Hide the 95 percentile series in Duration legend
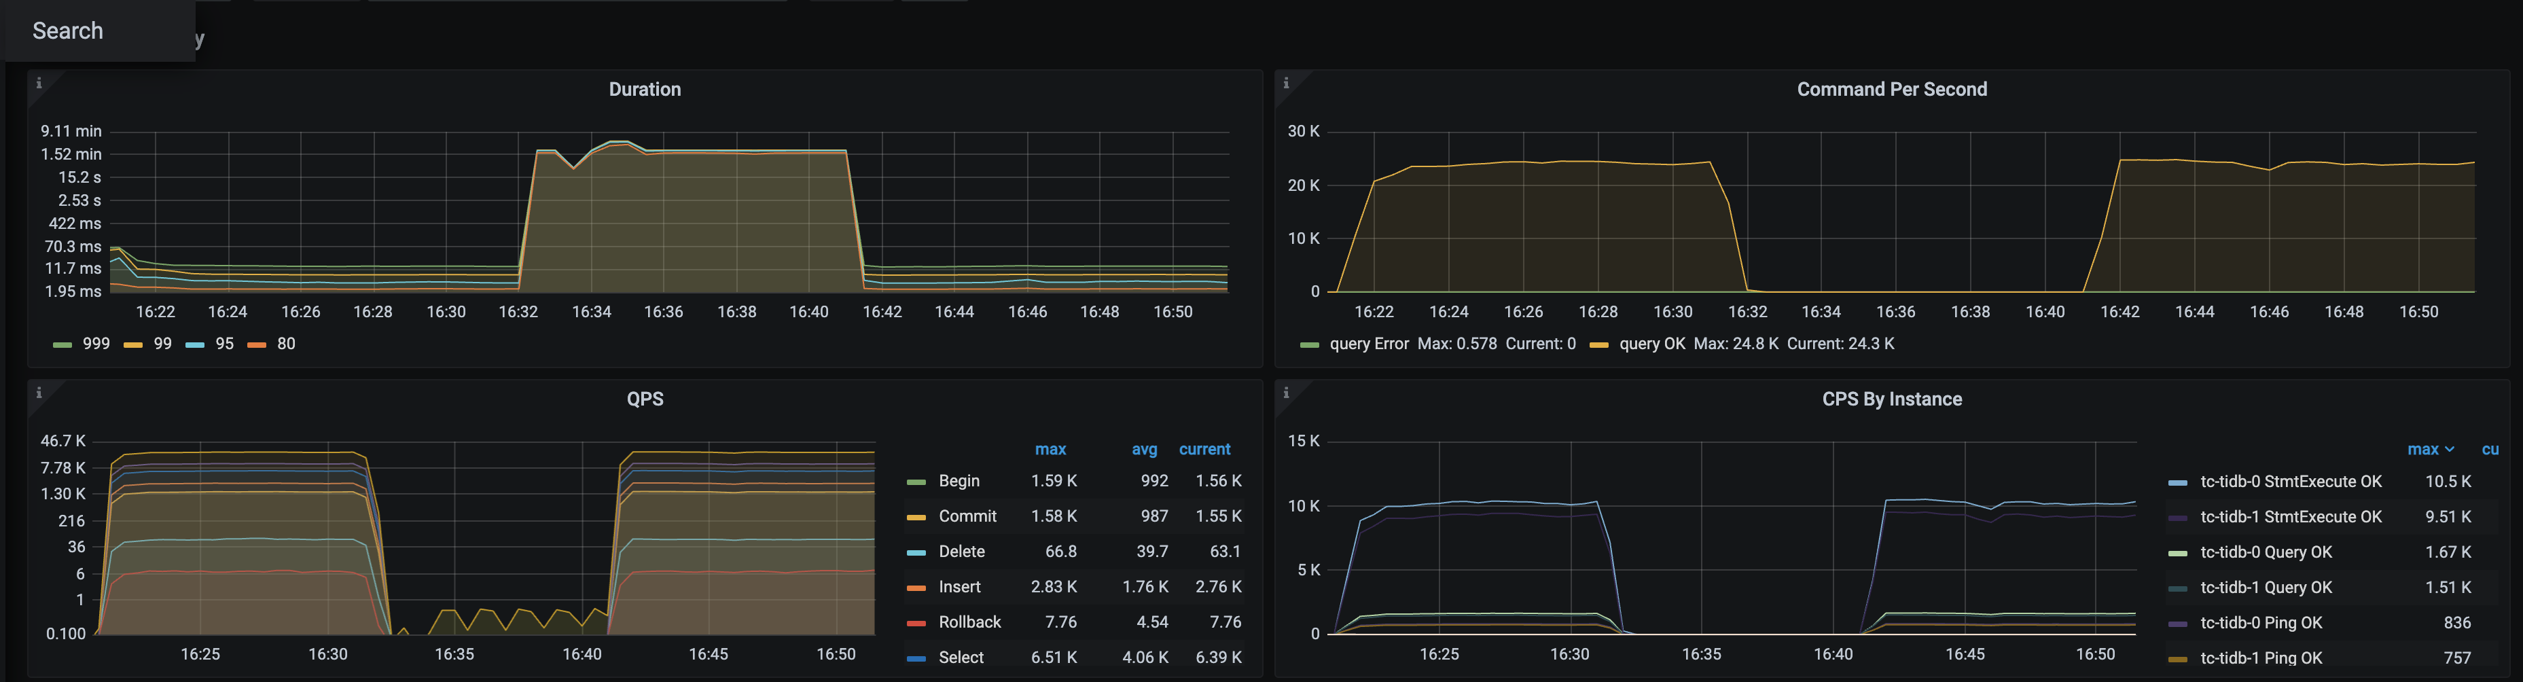Screen dimensions: 2523x682 224,344
